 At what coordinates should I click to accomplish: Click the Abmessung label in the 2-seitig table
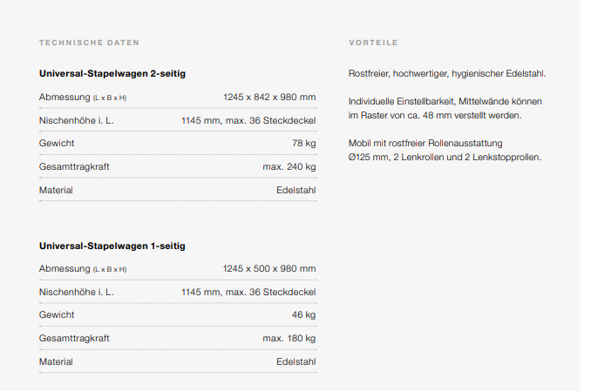tap(65, 97)
